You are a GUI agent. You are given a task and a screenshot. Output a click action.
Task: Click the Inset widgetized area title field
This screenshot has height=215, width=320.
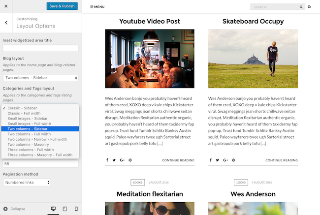click(x=40, y=48)
